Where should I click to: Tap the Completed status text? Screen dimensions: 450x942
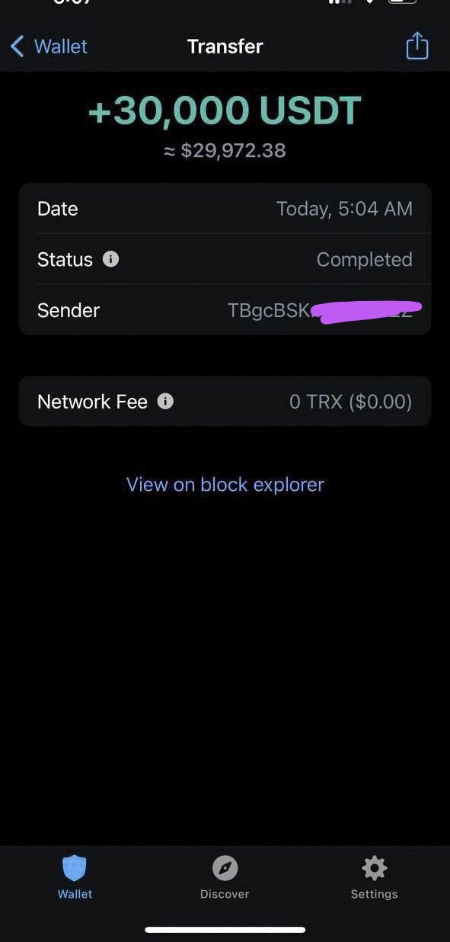point(365,259)
